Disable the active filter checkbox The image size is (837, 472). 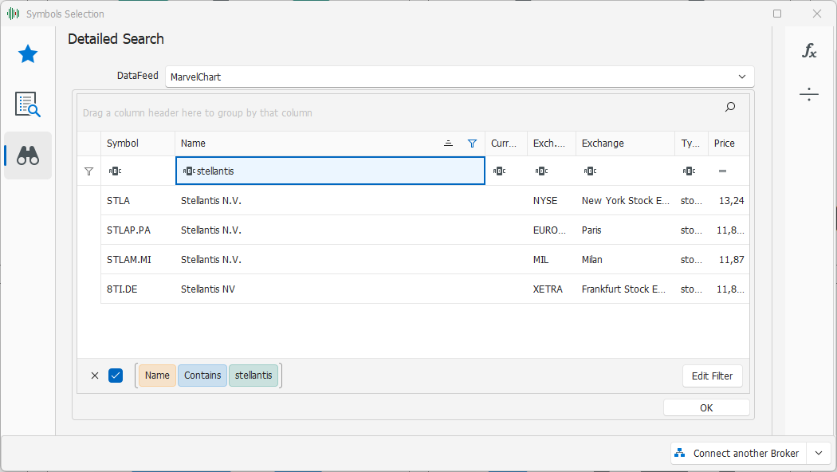tap(116, 376)
